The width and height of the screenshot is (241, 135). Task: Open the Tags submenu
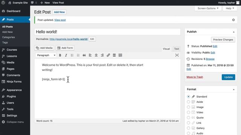click(x=5, y=42)
